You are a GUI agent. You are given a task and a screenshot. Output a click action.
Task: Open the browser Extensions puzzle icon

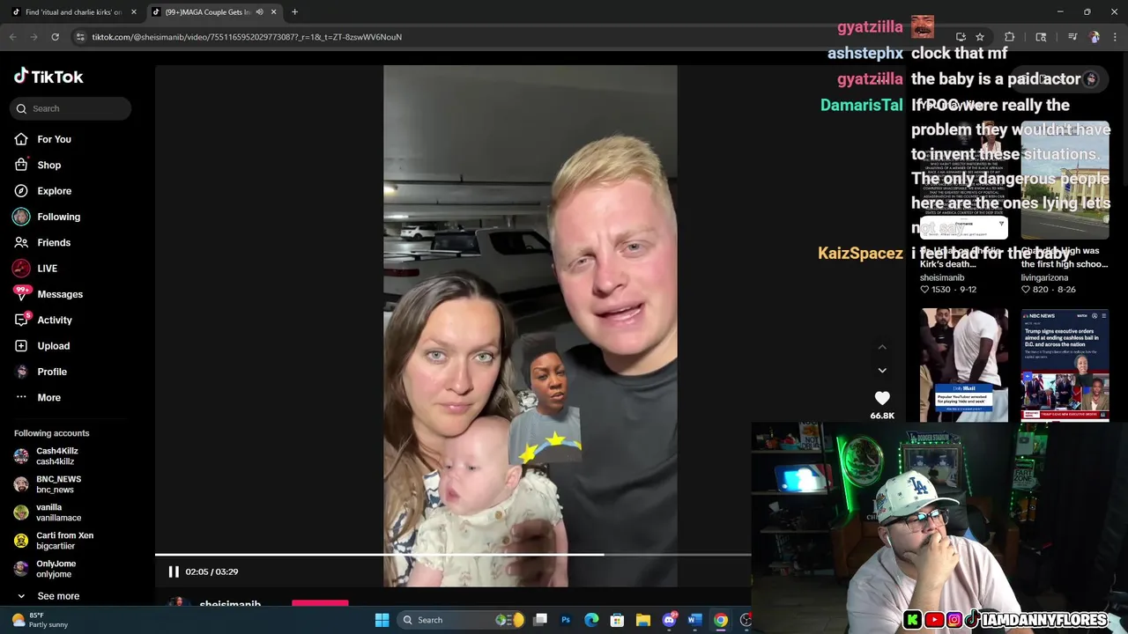[1010, 37]
